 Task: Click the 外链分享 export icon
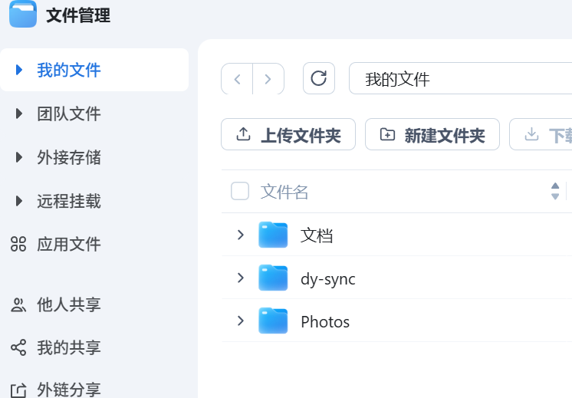pyautogui.click(x=18, y=390)
